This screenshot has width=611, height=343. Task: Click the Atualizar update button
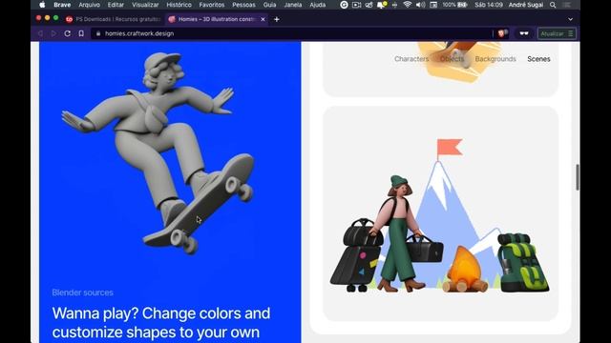click(557, 34)
